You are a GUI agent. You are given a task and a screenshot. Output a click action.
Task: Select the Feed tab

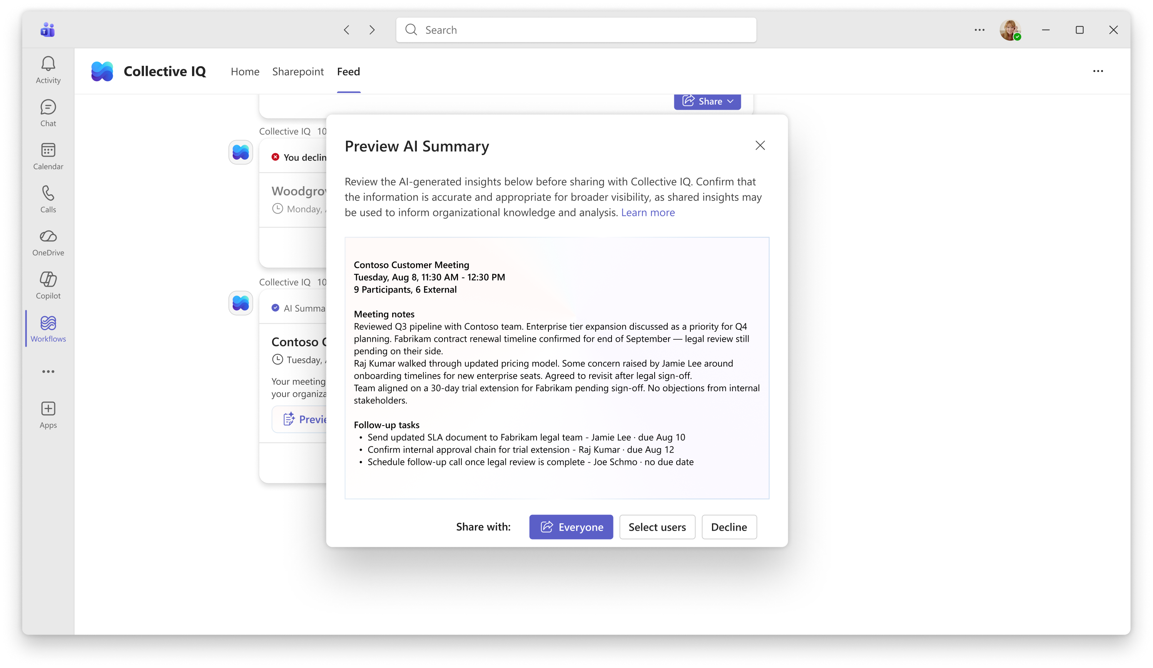click(x=349, y=71)
